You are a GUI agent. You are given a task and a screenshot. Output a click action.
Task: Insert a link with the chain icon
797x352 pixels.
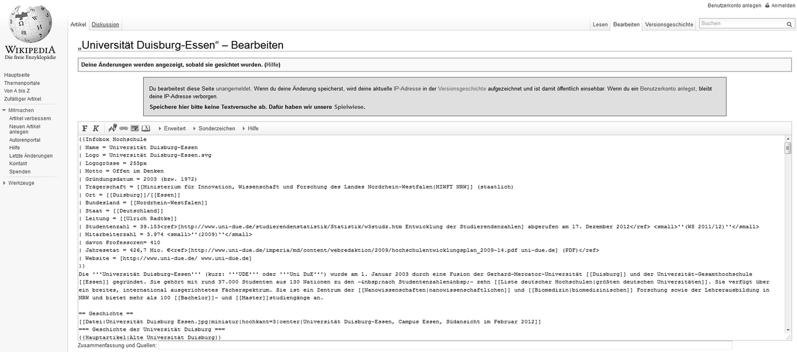[x=124, y=128]
